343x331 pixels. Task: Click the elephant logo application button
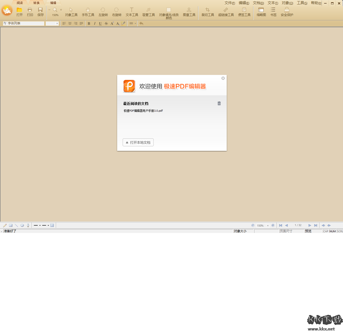7,10
